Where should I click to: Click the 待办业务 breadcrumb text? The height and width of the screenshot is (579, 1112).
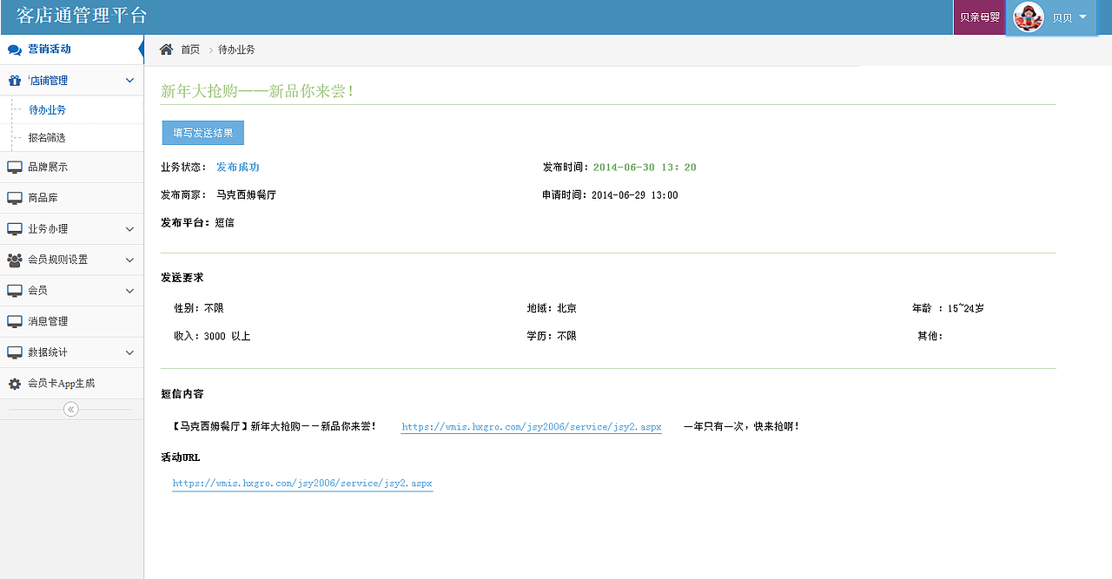coord(236,49)
